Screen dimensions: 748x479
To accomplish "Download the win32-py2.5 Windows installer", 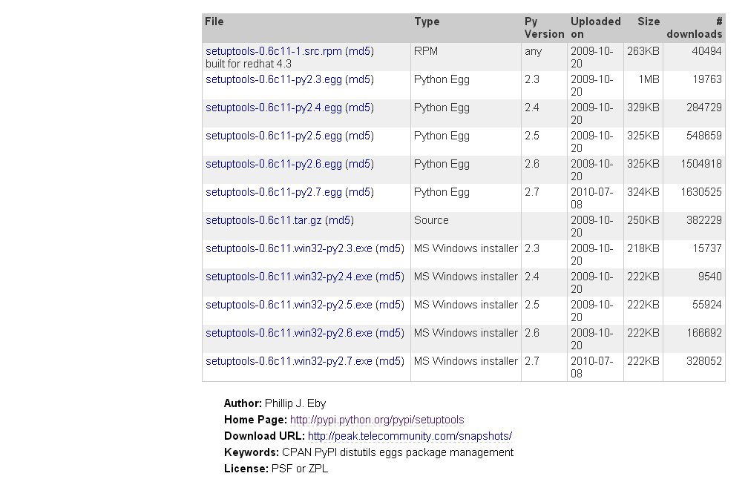I will [289, 305].
